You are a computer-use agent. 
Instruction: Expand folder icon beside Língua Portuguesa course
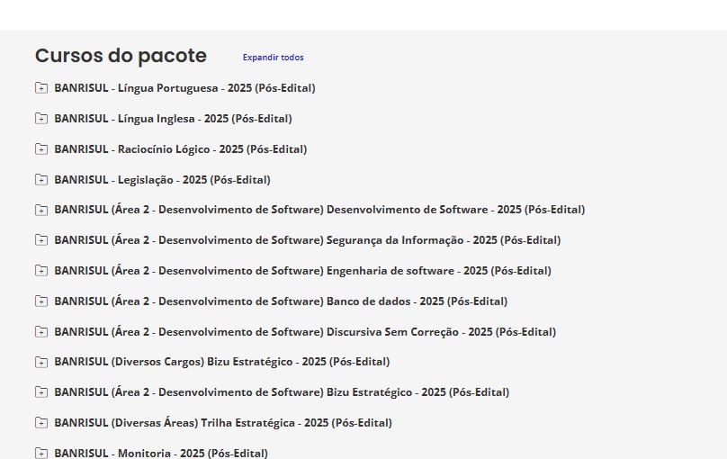[x=41, y=87]
